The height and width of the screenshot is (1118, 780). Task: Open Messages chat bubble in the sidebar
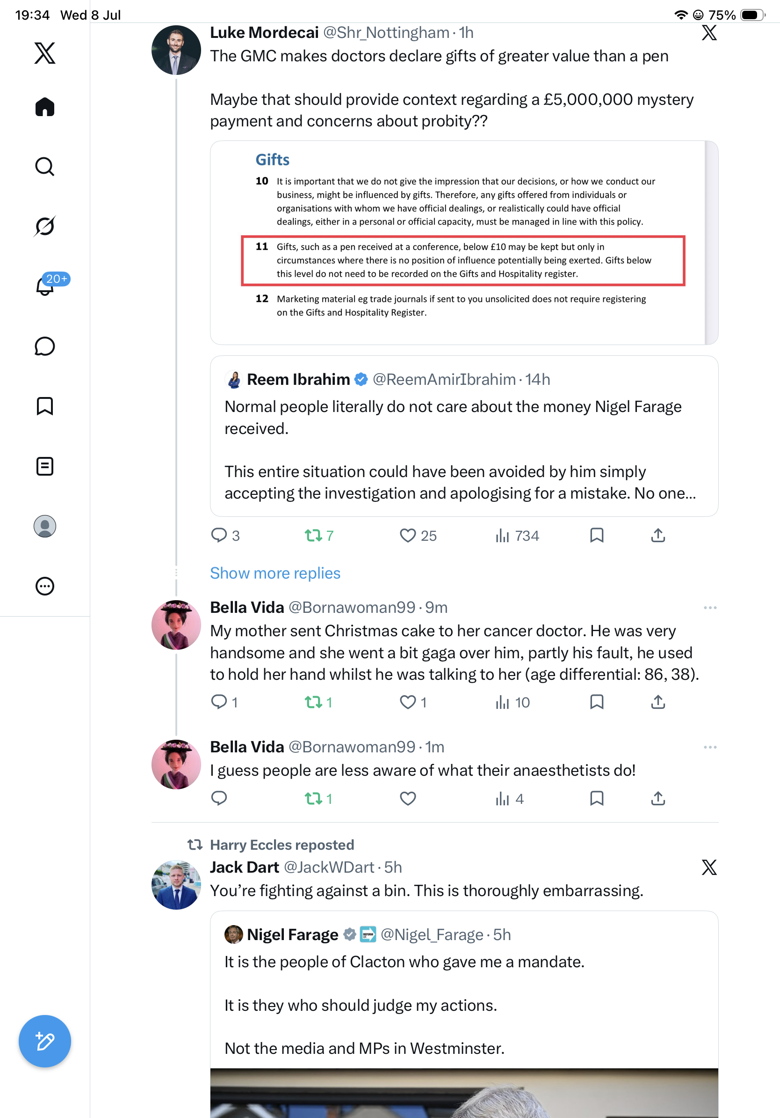(45, 346)
